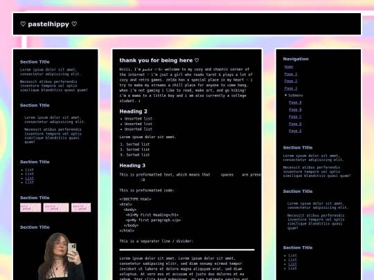374x280 pixels.
Task: Click the first retro pixel badge
Action: point(30,207)
